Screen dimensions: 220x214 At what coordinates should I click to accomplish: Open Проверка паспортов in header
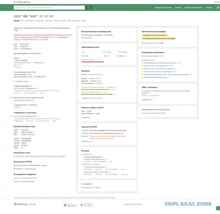[x=163, y=8]
